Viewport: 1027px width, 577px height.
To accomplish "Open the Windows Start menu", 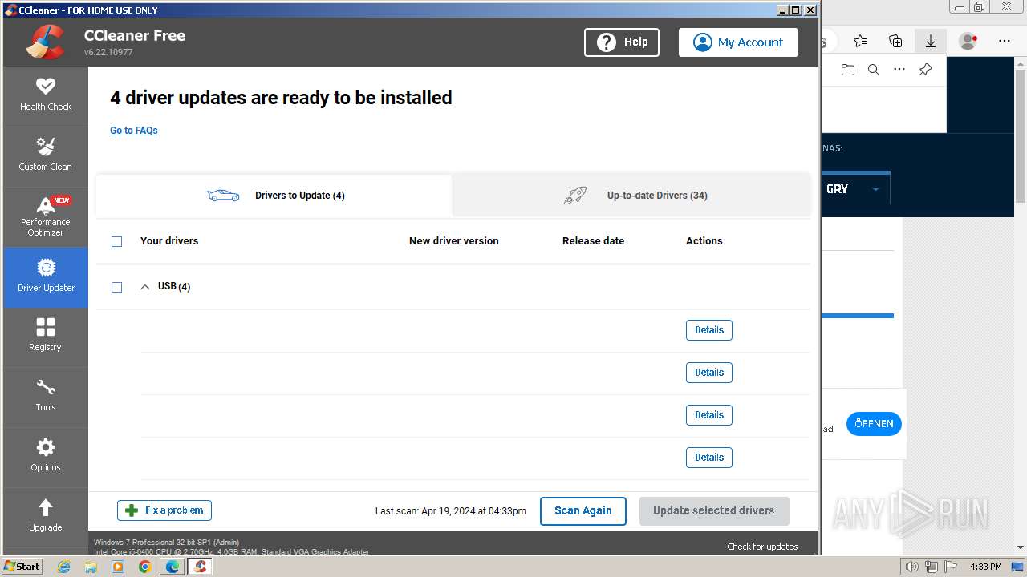I will coord(22,567).
